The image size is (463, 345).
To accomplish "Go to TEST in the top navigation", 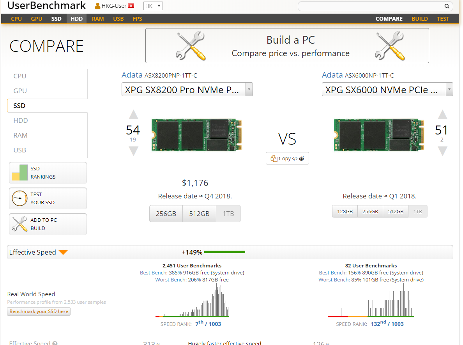I will (x=443, y=19).
